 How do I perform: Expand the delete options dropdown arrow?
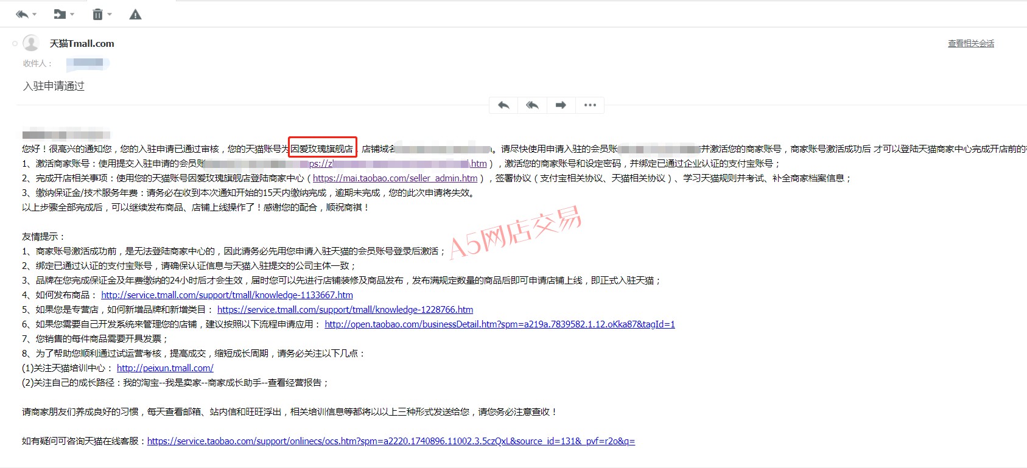[x=110, y=15]
